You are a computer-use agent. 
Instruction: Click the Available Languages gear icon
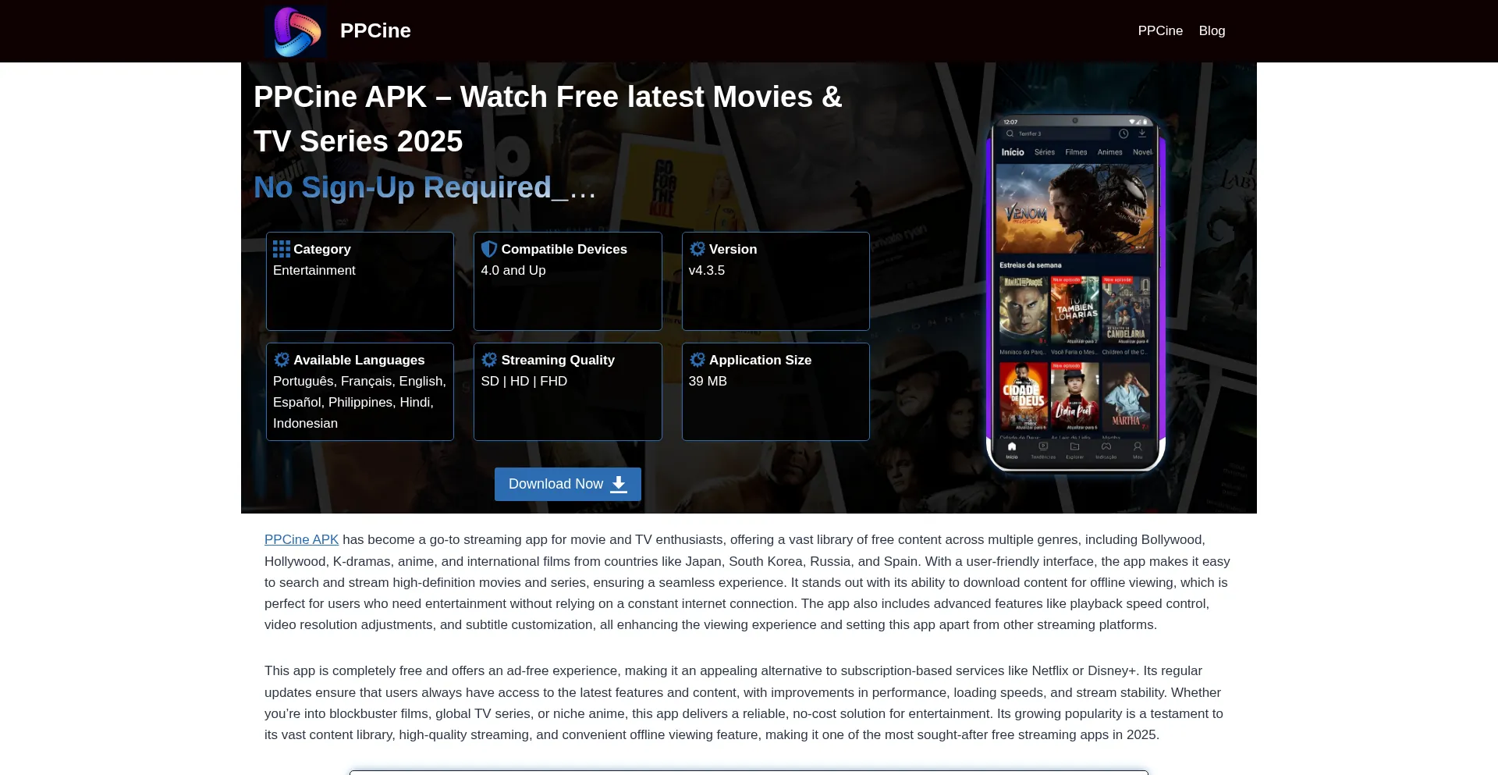[282, 360]
